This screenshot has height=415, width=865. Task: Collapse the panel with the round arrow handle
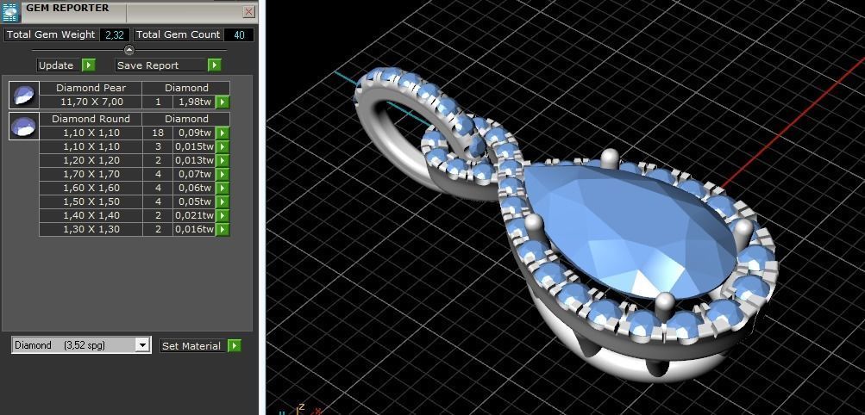pos(129,50)
